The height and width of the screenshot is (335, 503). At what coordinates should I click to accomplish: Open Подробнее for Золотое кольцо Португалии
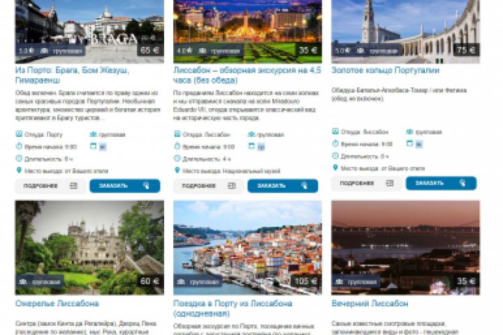coord(367,184)
